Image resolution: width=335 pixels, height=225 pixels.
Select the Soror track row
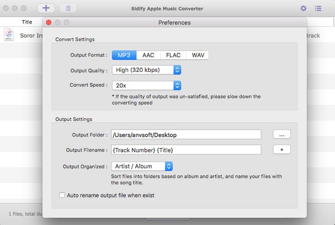(167, 35)
